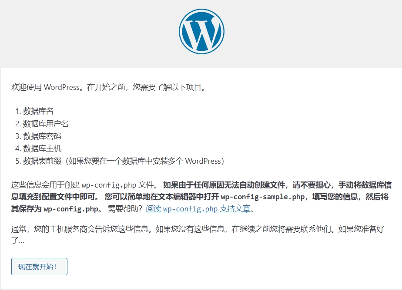Click bold wp-config.php after 其保存为

coord(70,208)
